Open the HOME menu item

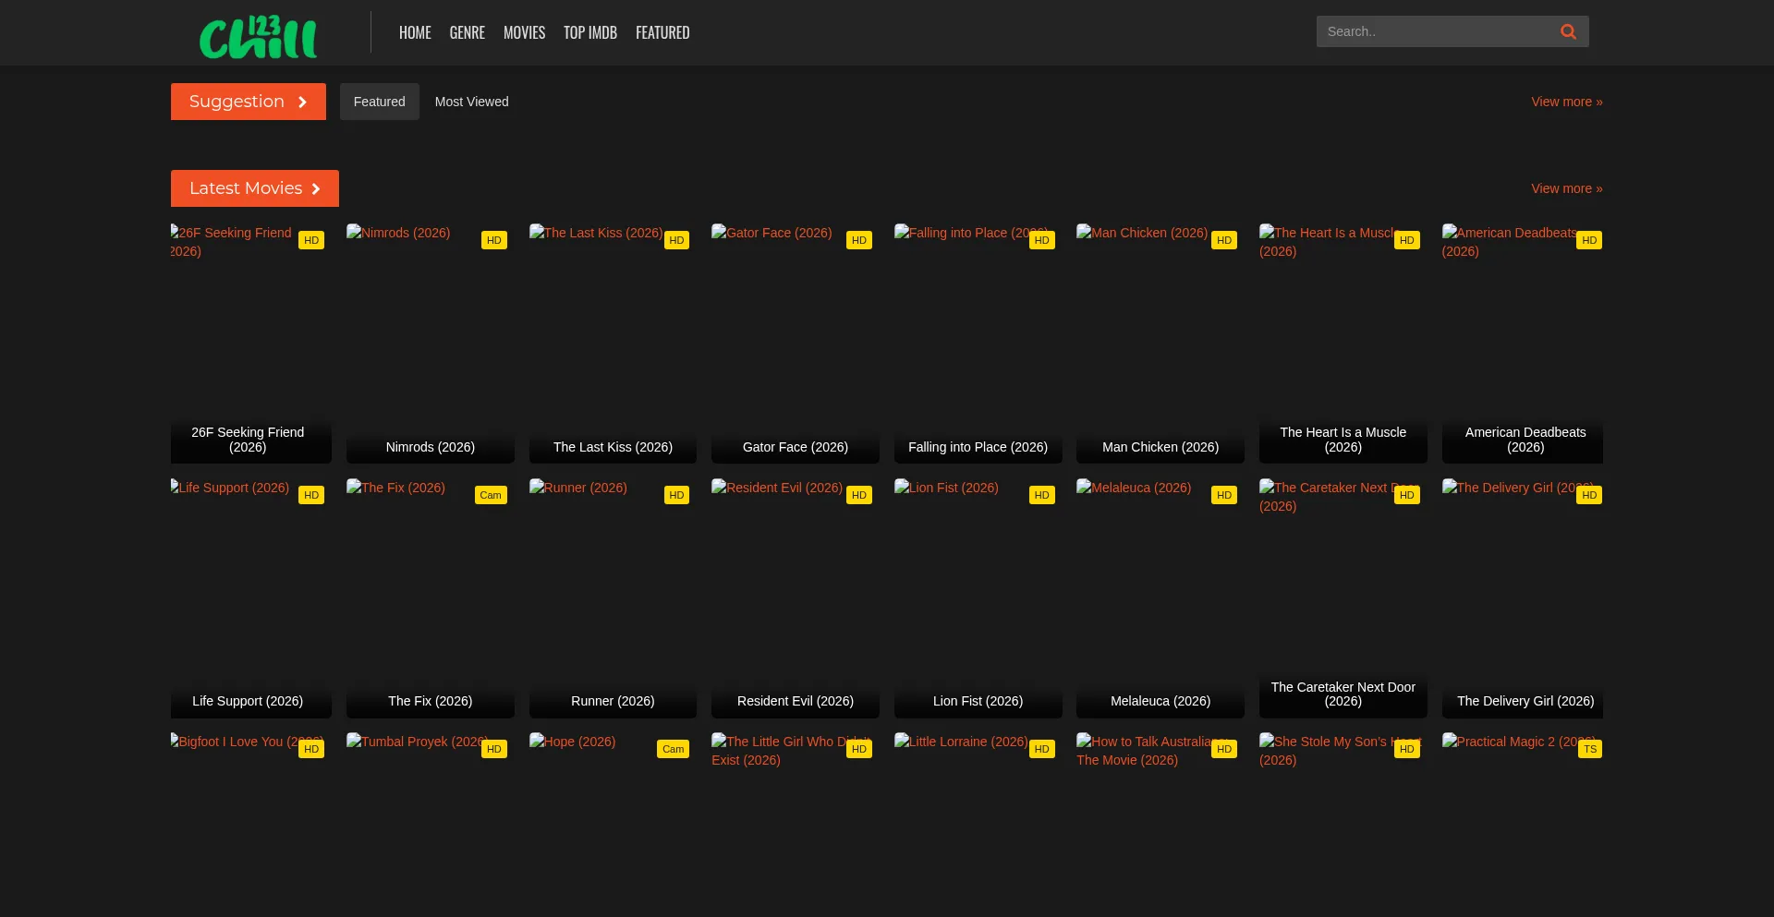(415, 32)
